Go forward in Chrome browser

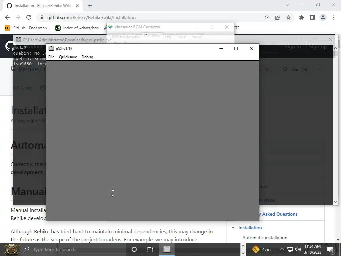point(18,17)
